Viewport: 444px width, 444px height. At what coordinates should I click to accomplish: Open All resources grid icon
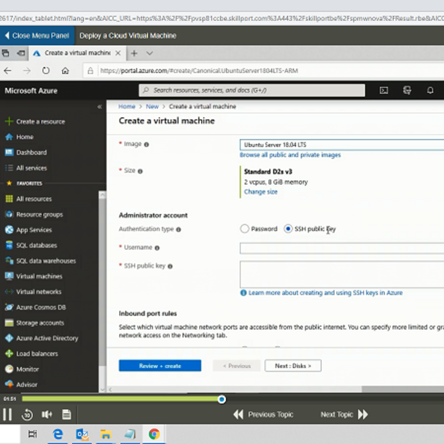tap(9, 199)
